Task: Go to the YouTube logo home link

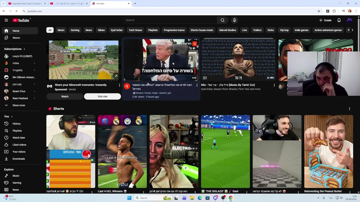Action: 21,20
